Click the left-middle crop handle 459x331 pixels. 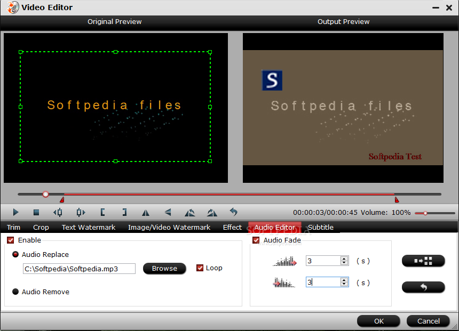tap(20, 107)
